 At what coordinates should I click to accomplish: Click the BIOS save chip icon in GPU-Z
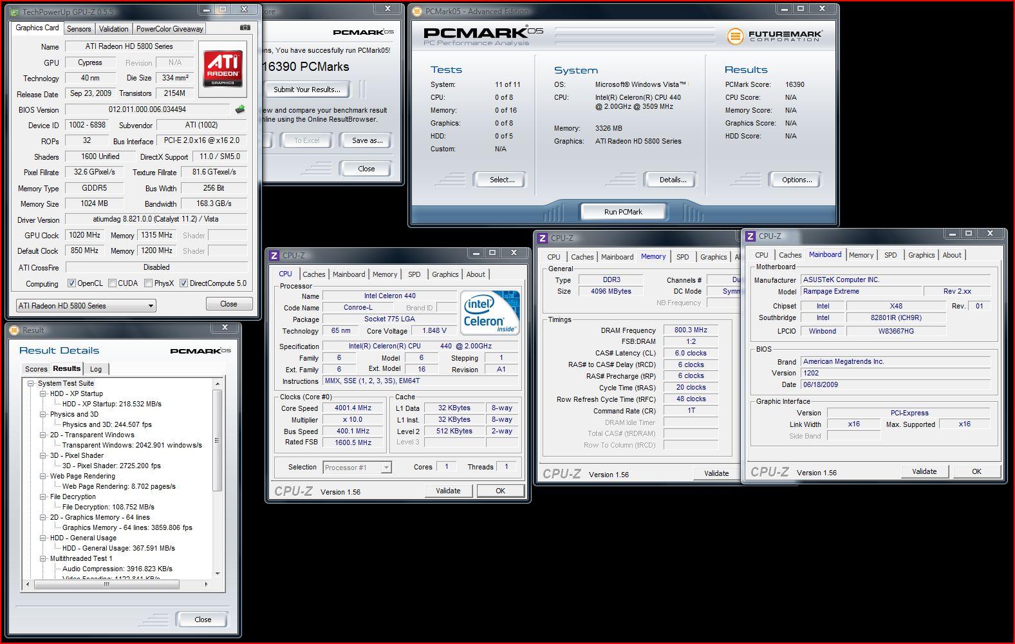coord(240,109)
